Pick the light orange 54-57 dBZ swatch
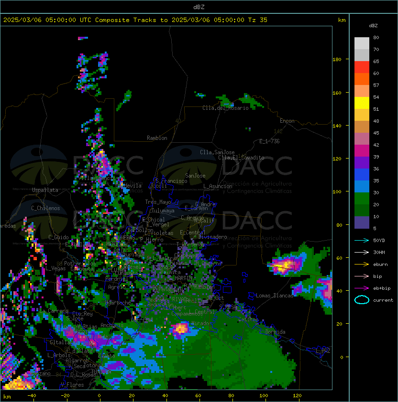Image resolution: width=398 pixels, height=402 pixels. point(362,91)
